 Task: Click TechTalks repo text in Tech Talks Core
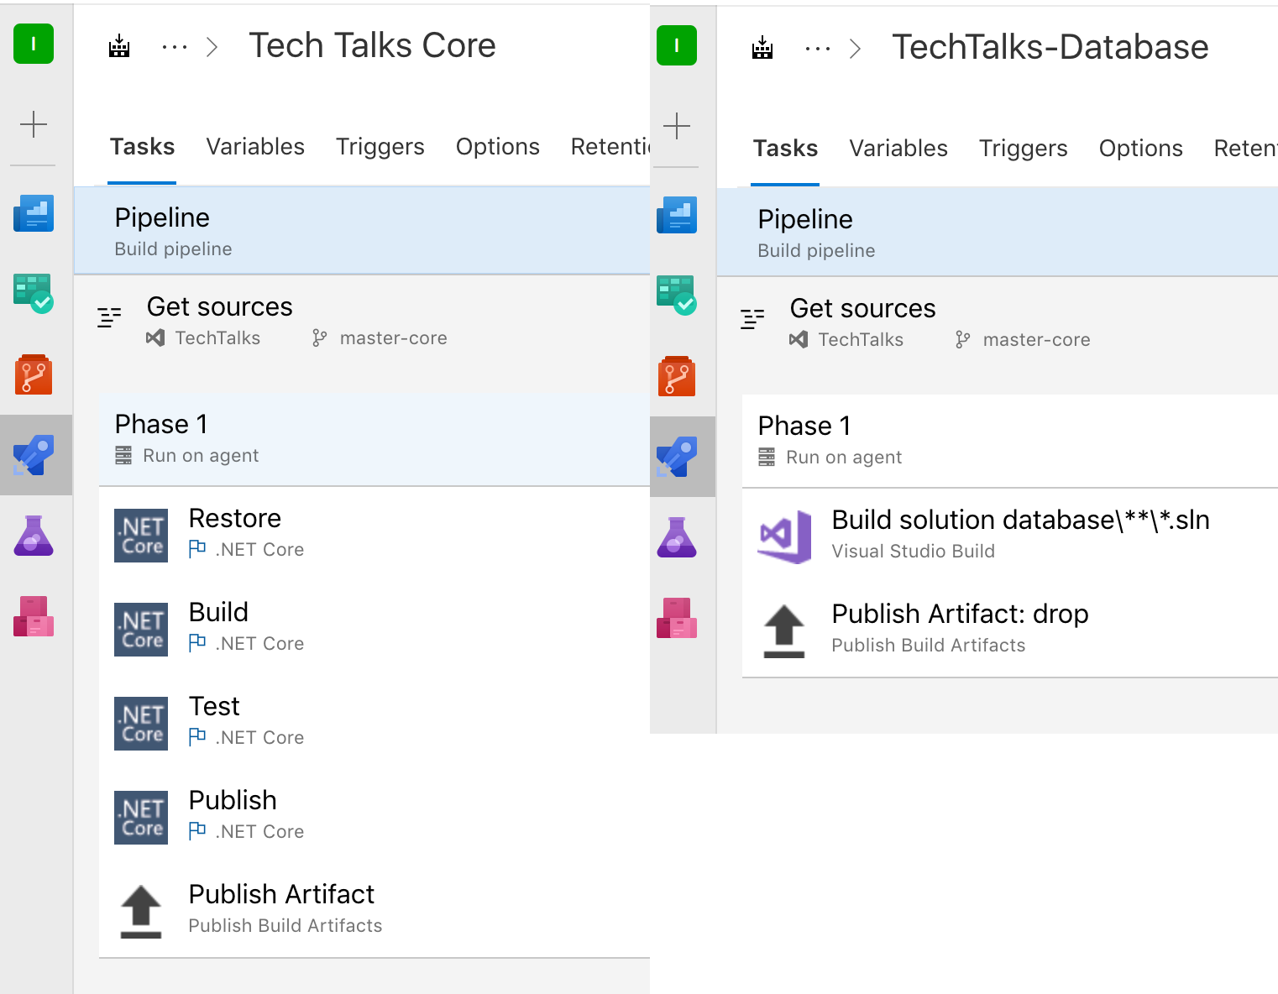217,338
